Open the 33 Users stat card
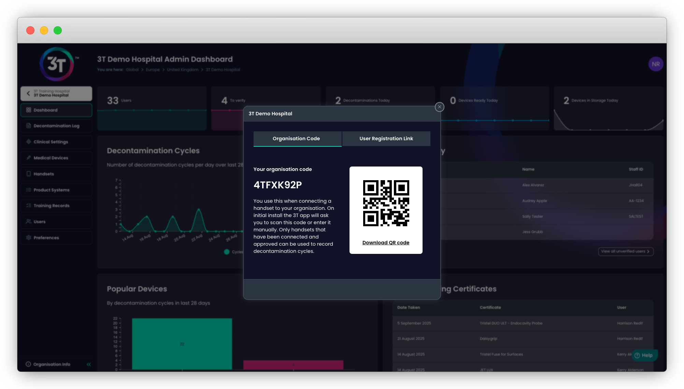This screenshot has height=389, width=684. click(152, 108)
